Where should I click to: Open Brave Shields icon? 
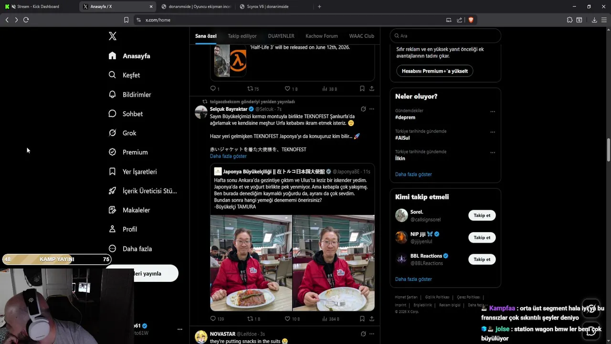click(x=471, y=20)
